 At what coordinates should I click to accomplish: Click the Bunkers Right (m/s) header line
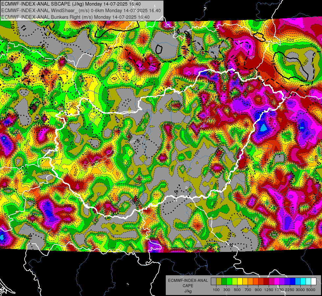(75, 17)
